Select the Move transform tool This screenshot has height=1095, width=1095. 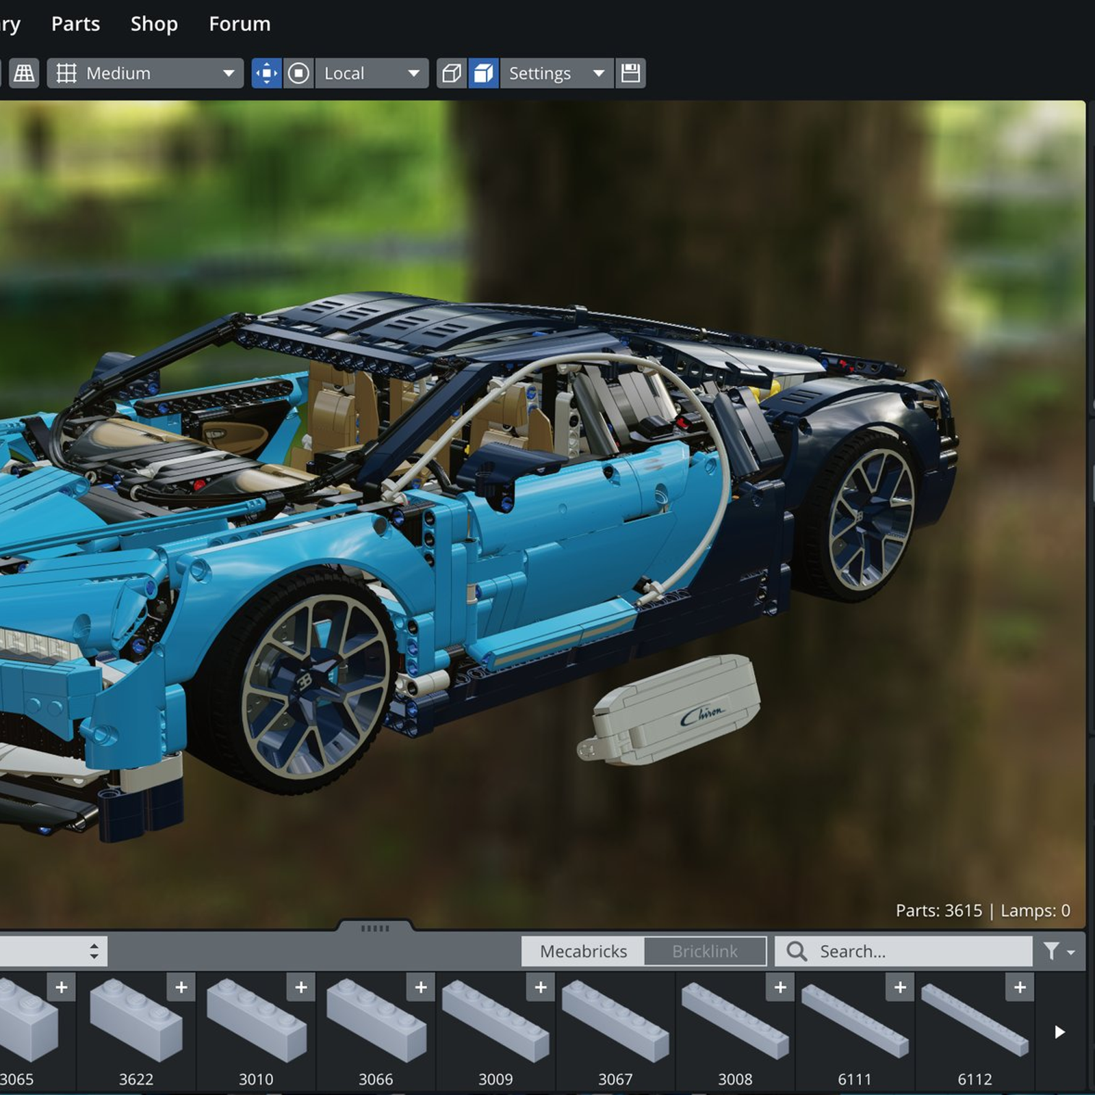[x=267, y=73]
